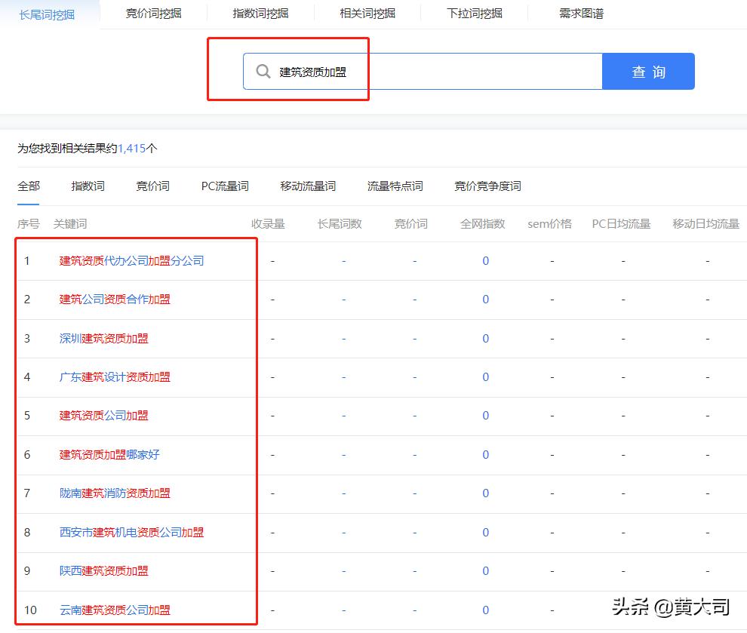The image size is (747, 633).
Task: Open the keyword 建筑资质代办公司加盟分公司
Action: click(x=130, y=260)
